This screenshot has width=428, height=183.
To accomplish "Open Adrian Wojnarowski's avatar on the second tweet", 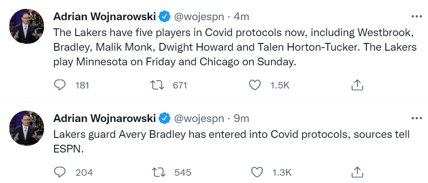I will click(26, 128).
